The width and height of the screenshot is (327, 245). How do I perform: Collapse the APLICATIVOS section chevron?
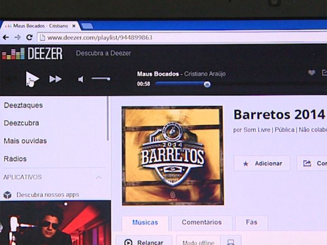(99, 177)
